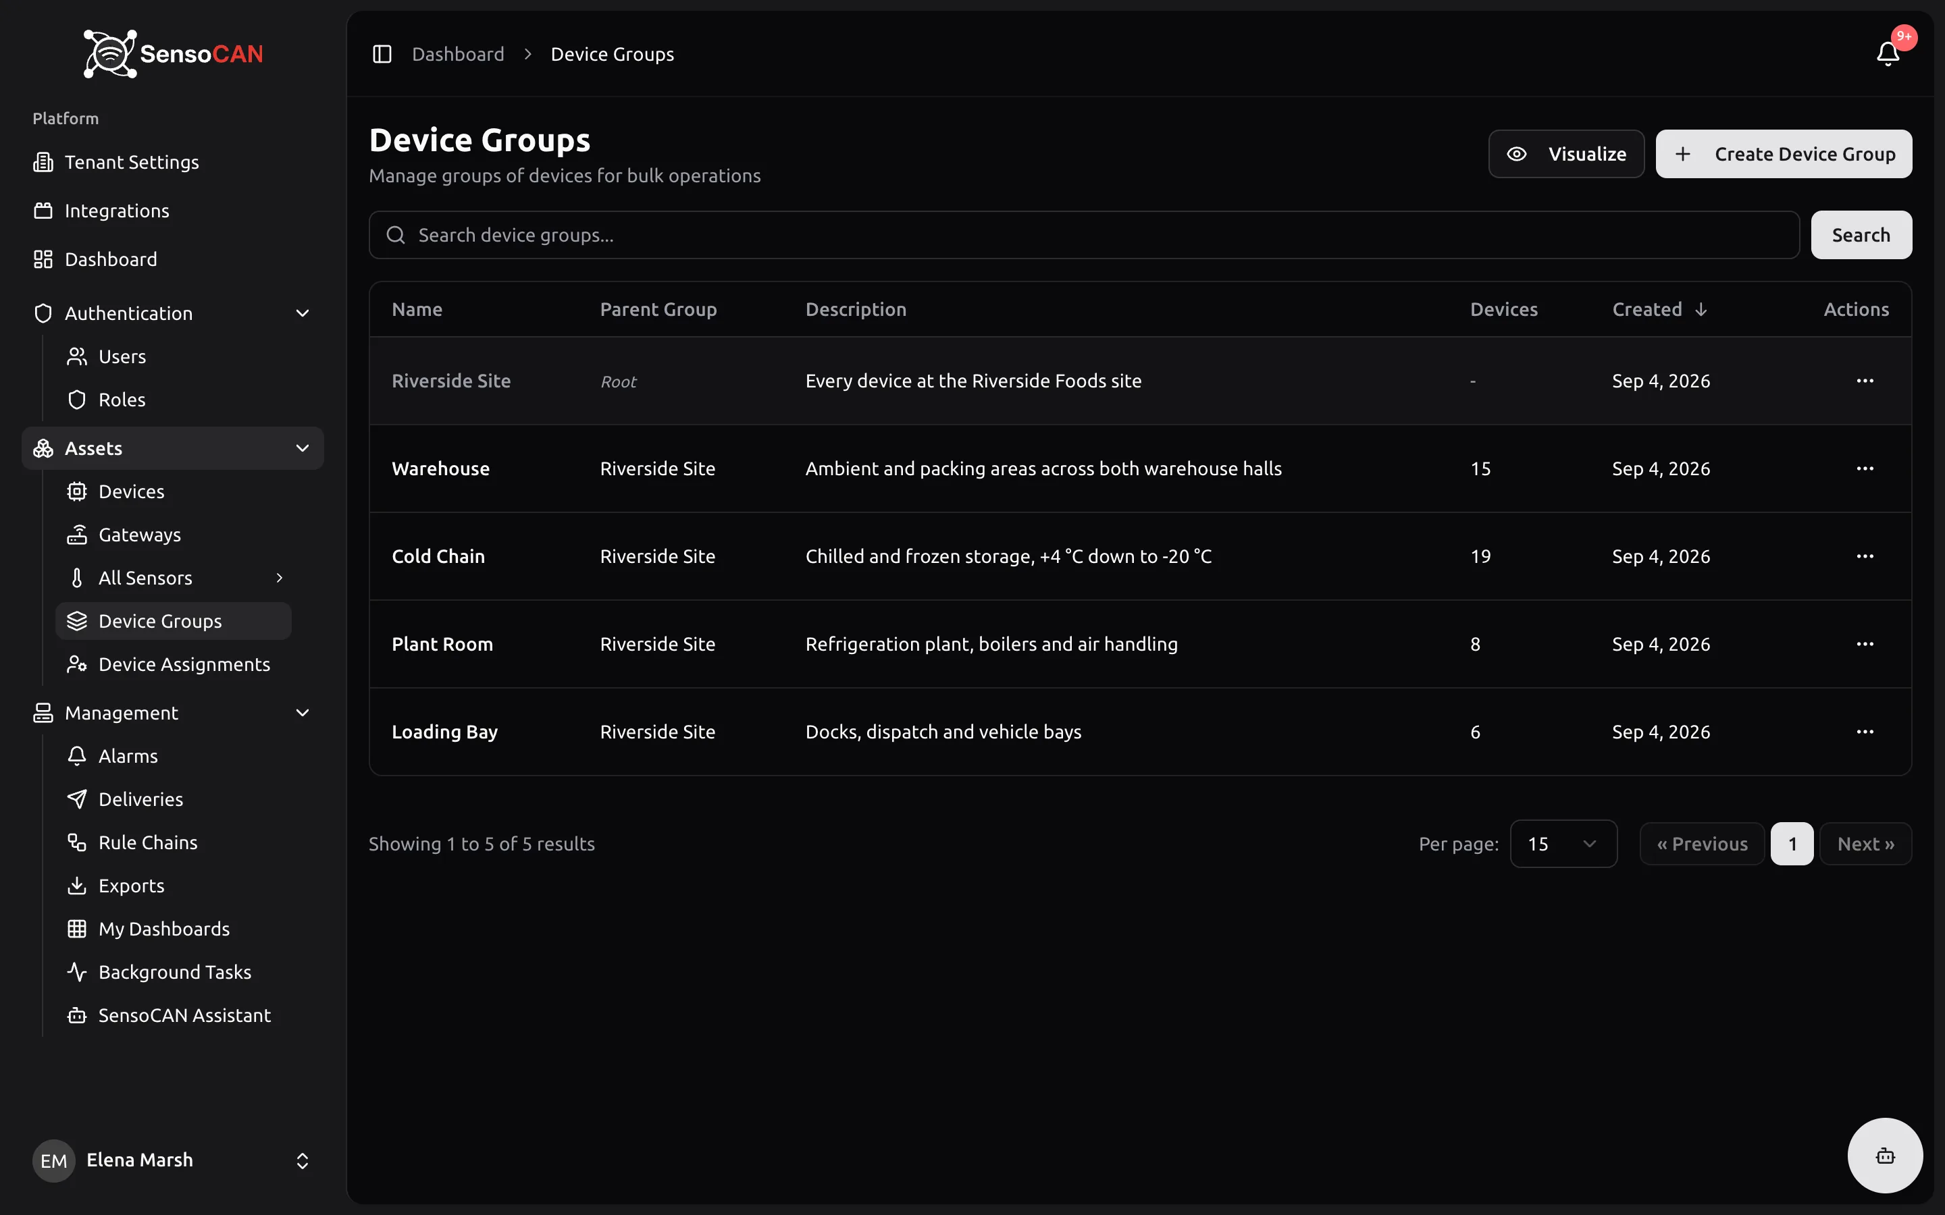Open actions menu for Warehouse row
The height and width of the screenshot is (1215, 1945).
(x=1865, y=468)
